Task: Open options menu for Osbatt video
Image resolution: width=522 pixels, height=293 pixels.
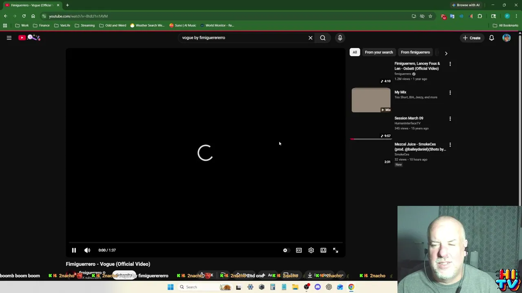Action: click(x=450, y=64)
